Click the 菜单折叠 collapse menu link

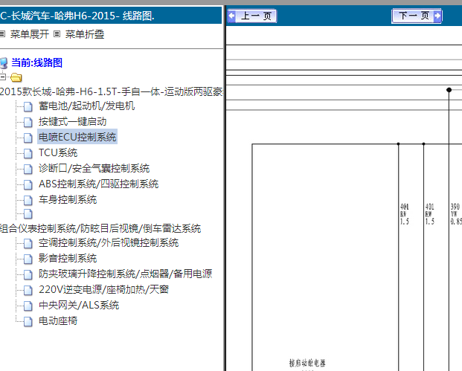[x=85, y=34]
